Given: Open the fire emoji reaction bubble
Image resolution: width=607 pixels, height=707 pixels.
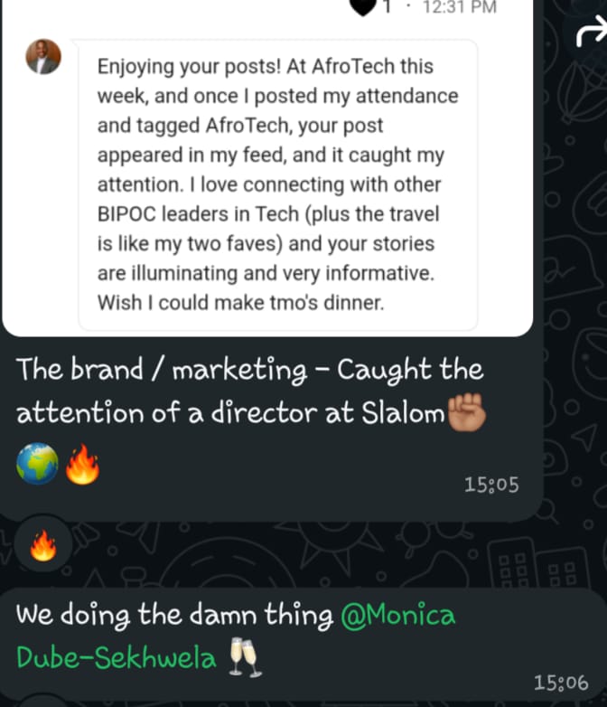Looking at the screenshot, I should pos(43,544).
